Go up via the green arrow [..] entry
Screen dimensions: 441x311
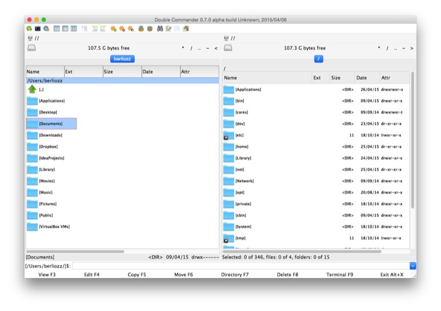[x=32, y=89]
